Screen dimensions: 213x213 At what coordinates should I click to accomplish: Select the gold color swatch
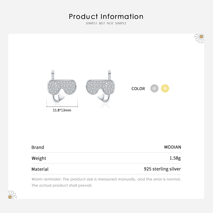[165, 88]
